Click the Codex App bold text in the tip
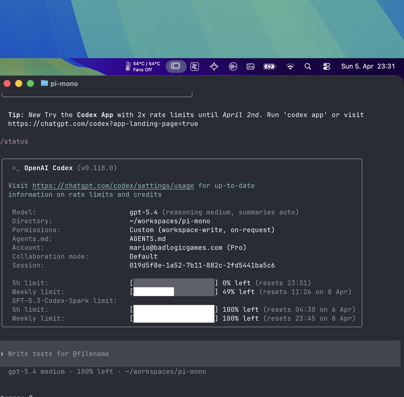The image size is (404, 397). click(95, 115)
